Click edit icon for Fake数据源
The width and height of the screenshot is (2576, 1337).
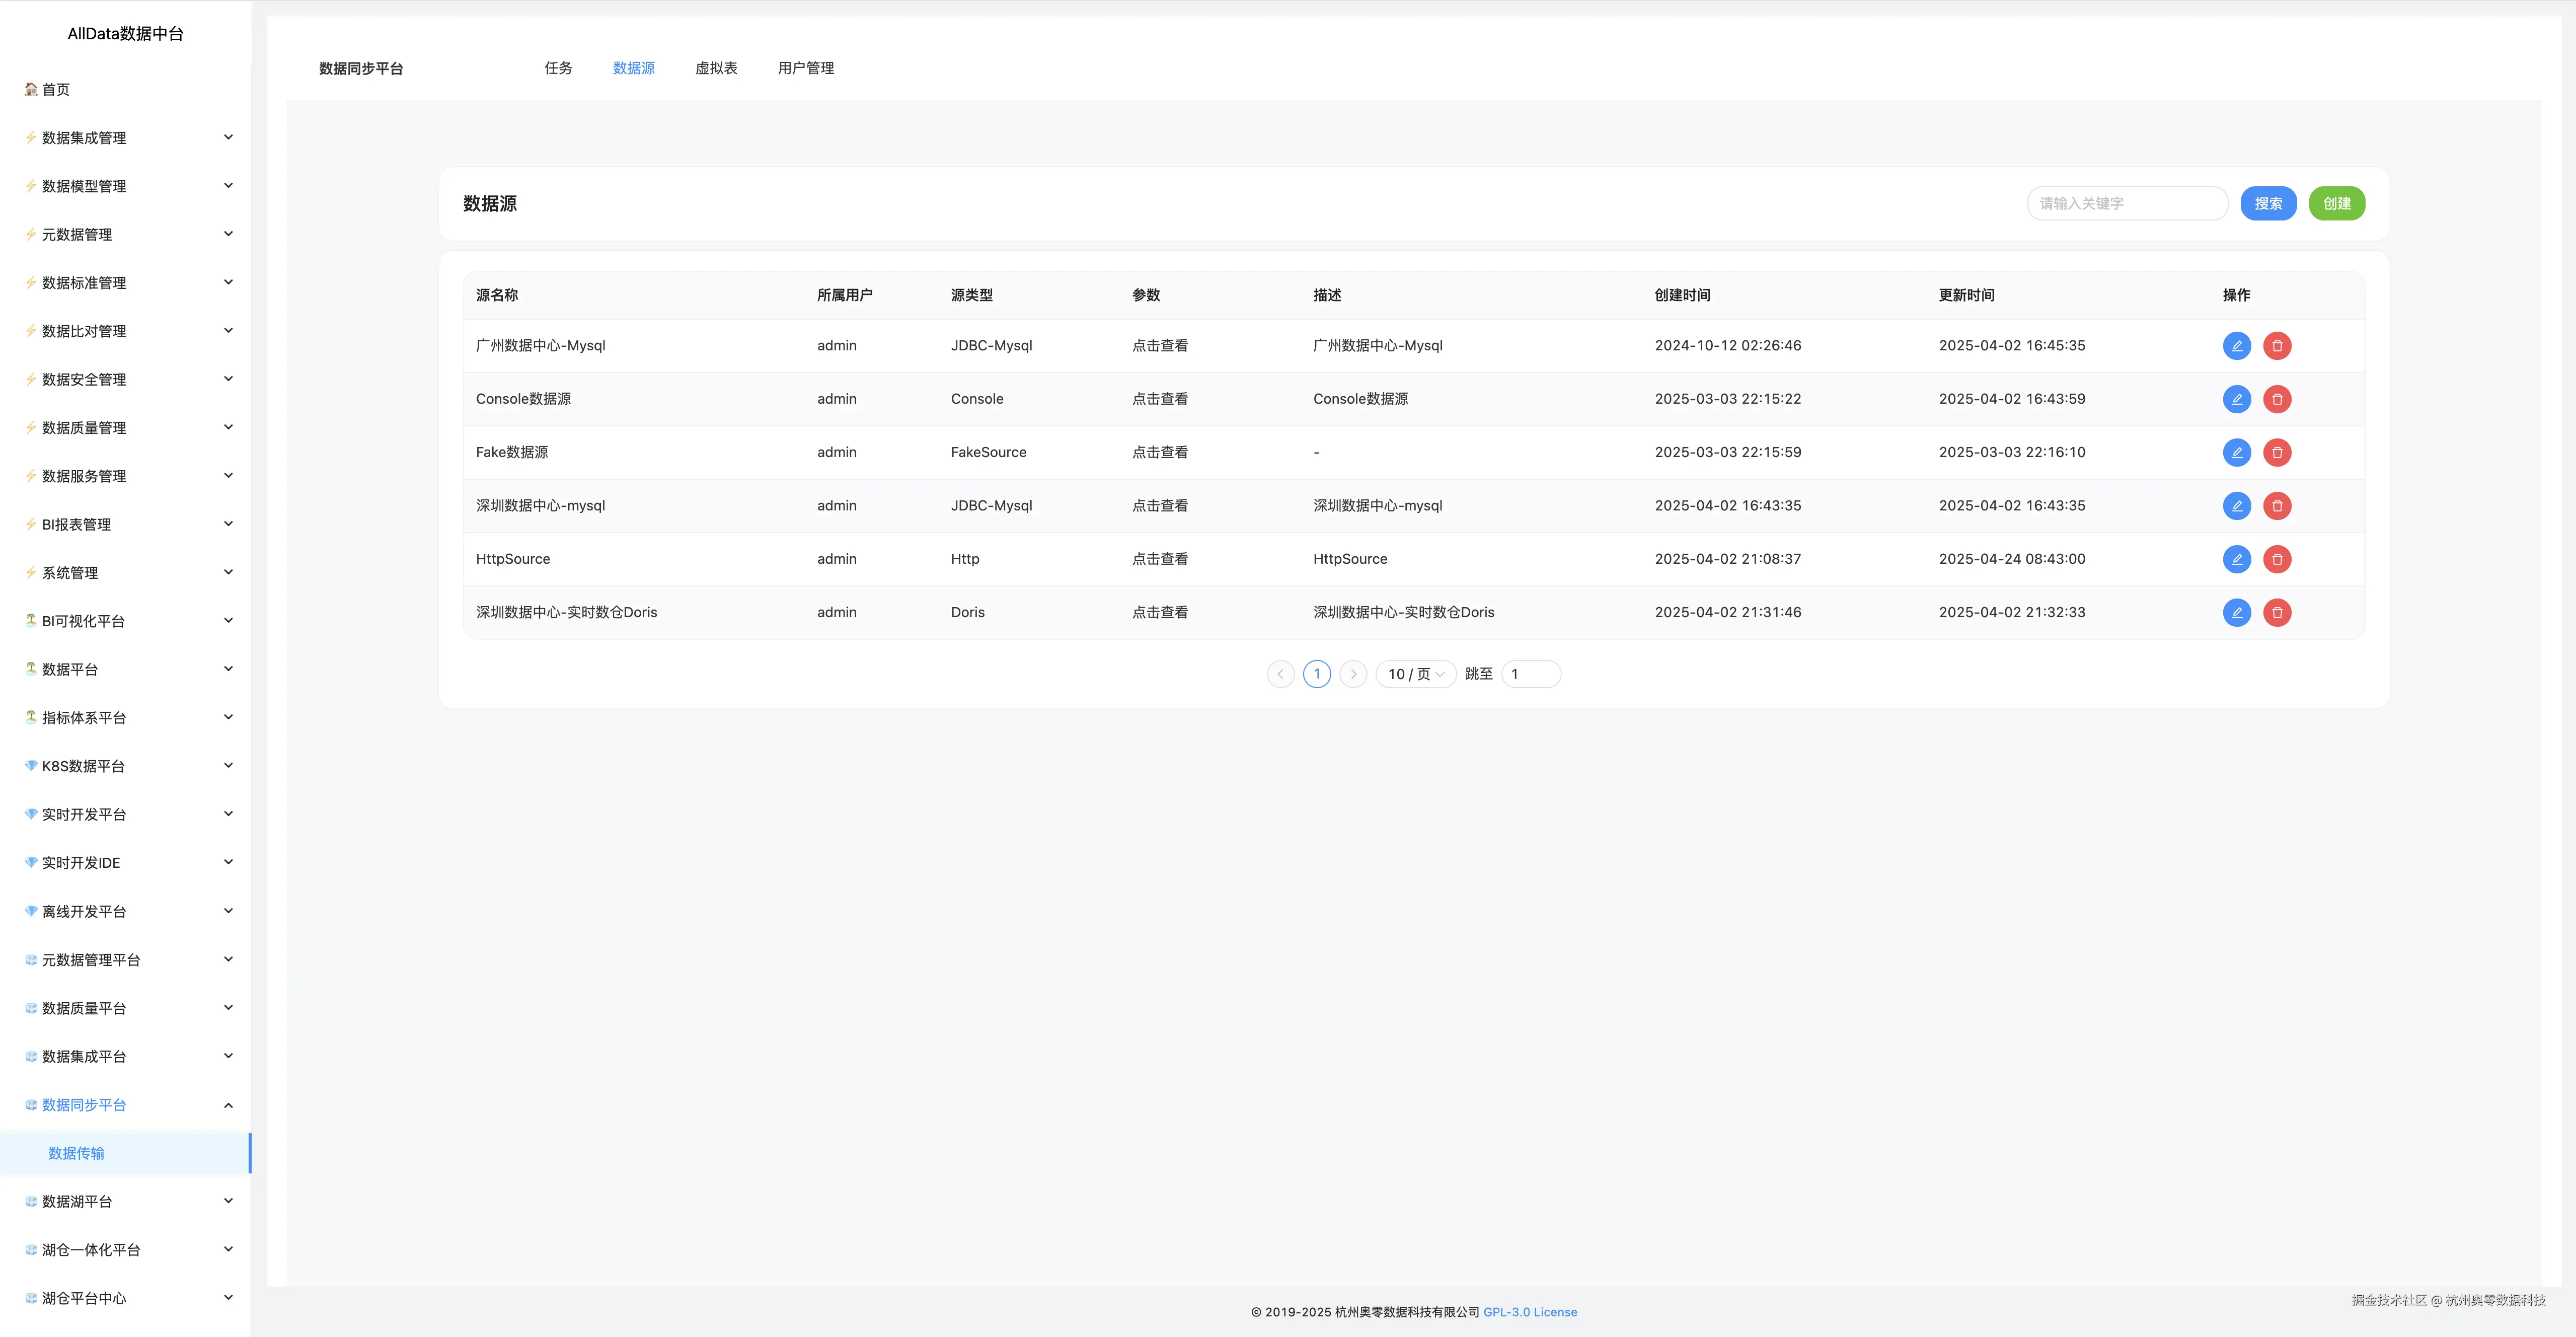tap(2236, 452)
